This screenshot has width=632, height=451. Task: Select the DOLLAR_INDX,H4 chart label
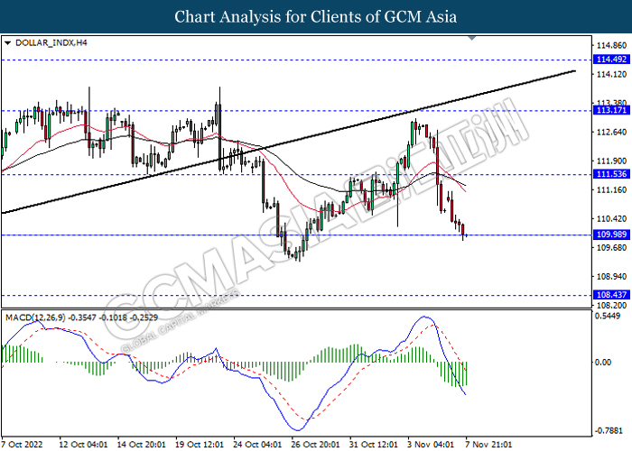tap(51, 42)
